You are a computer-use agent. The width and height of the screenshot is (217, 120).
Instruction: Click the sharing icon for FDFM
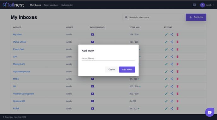pyautogui.click(x=92, y=109)
